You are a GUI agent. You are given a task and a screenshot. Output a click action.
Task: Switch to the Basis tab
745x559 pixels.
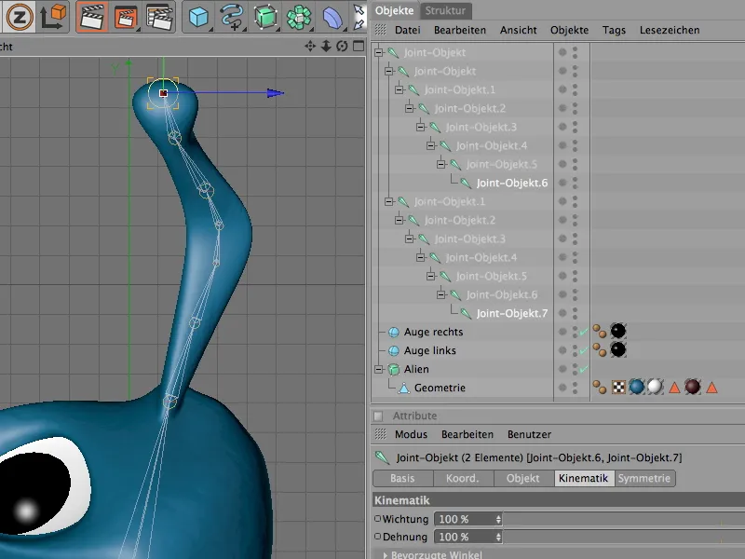403,478
